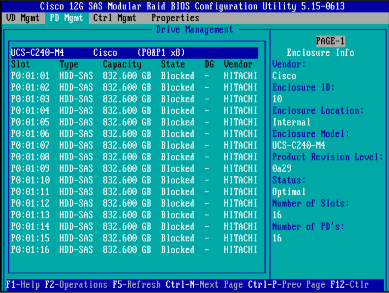The image size is (389, 293).
Task: Select the PD Mgmt tab
Action: pos(66,18)
